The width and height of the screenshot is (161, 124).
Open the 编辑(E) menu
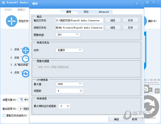click(x=21, y=10)
